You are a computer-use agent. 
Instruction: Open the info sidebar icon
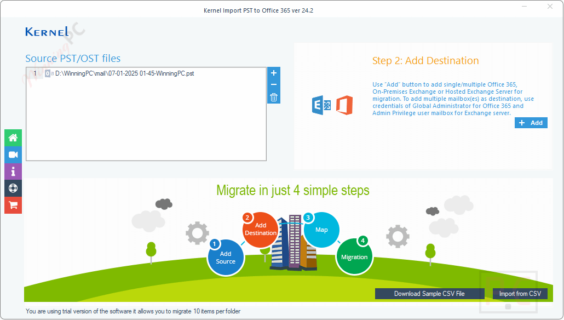tap(13, 172)
